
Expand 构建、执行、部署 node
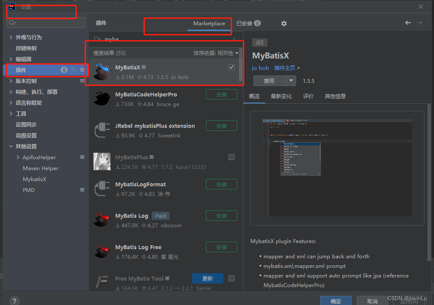point(11,92)
